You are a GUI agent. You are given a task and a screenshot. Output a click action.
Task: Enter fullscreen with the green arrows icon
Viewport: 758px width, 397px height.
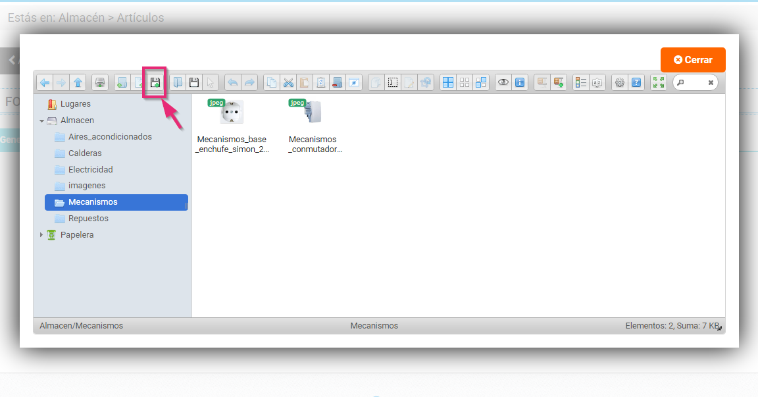pos(658,82)
